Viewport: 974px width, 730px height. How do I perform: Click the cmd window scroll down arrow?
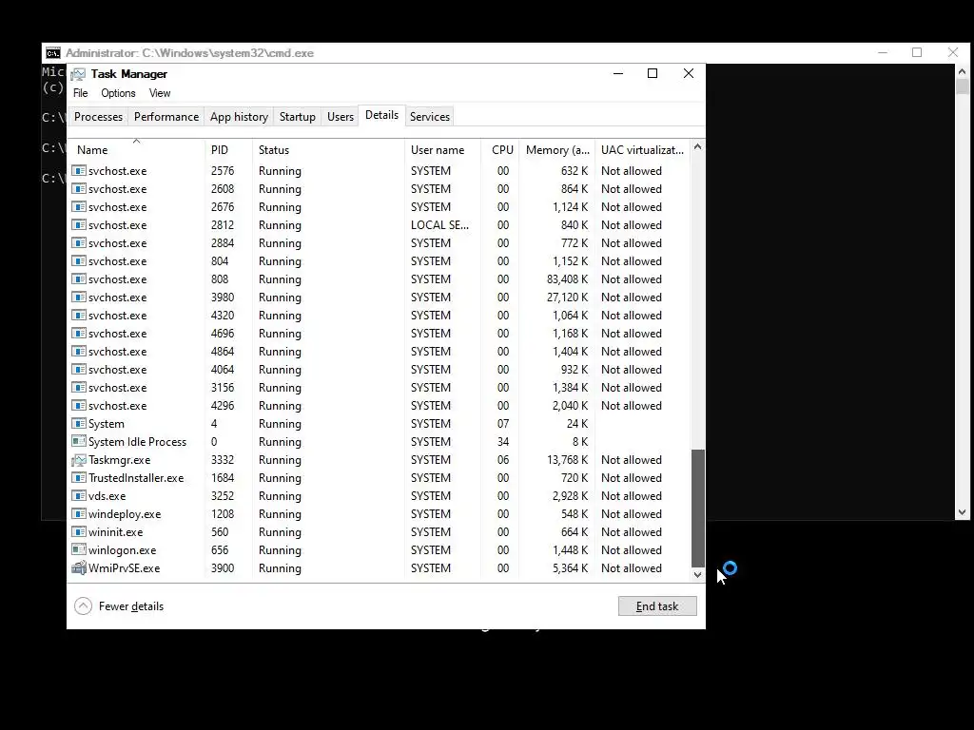click(963, 512)
